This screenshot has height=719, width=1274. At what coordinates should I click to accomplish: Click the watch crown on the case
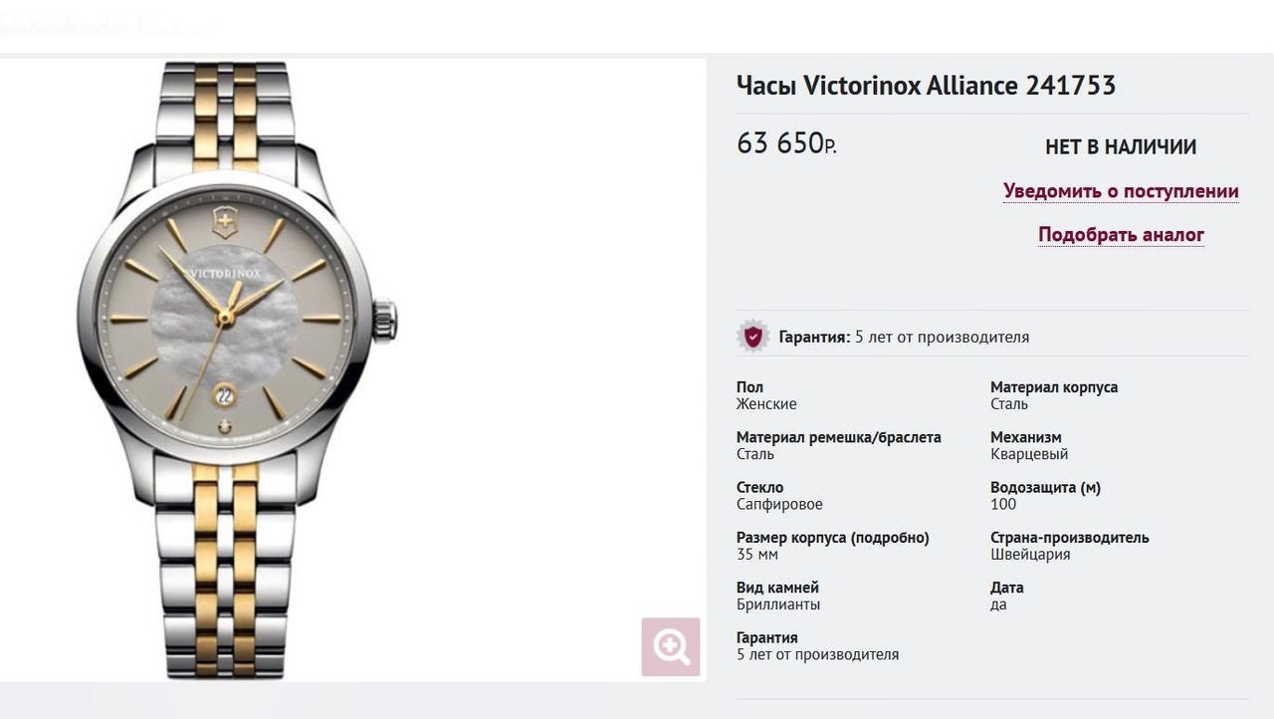pyautogui.click(x=384, y=321)
